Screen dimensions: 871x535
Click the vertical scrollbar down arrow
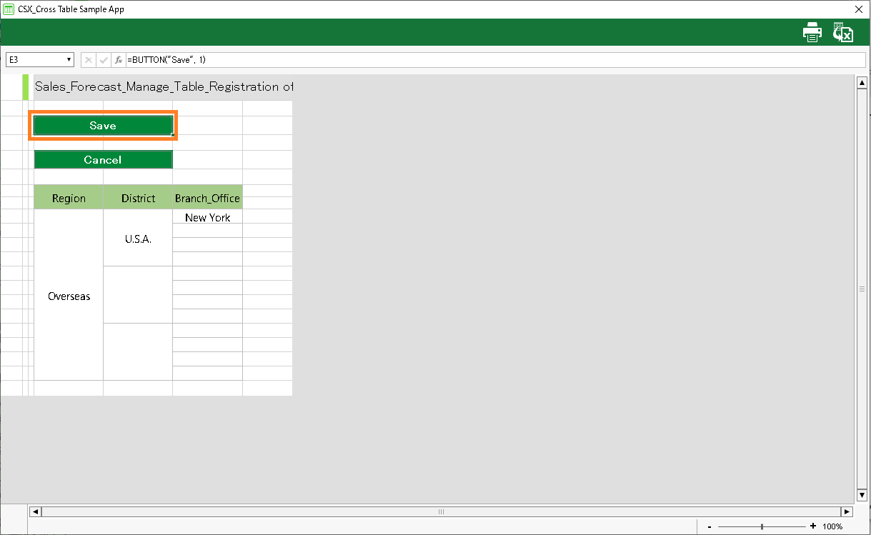click(x=861, y=495)
